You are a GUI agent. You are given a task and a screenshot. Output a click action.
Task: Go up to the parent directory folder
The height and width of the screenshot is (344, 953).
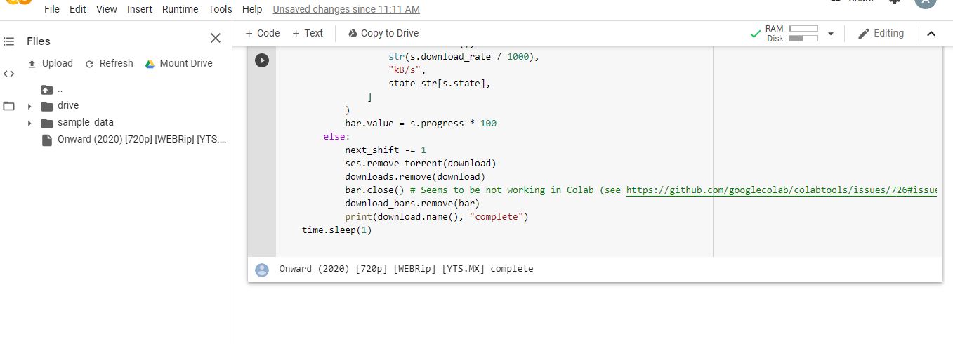pyautogui.click(x=47, y=89)
